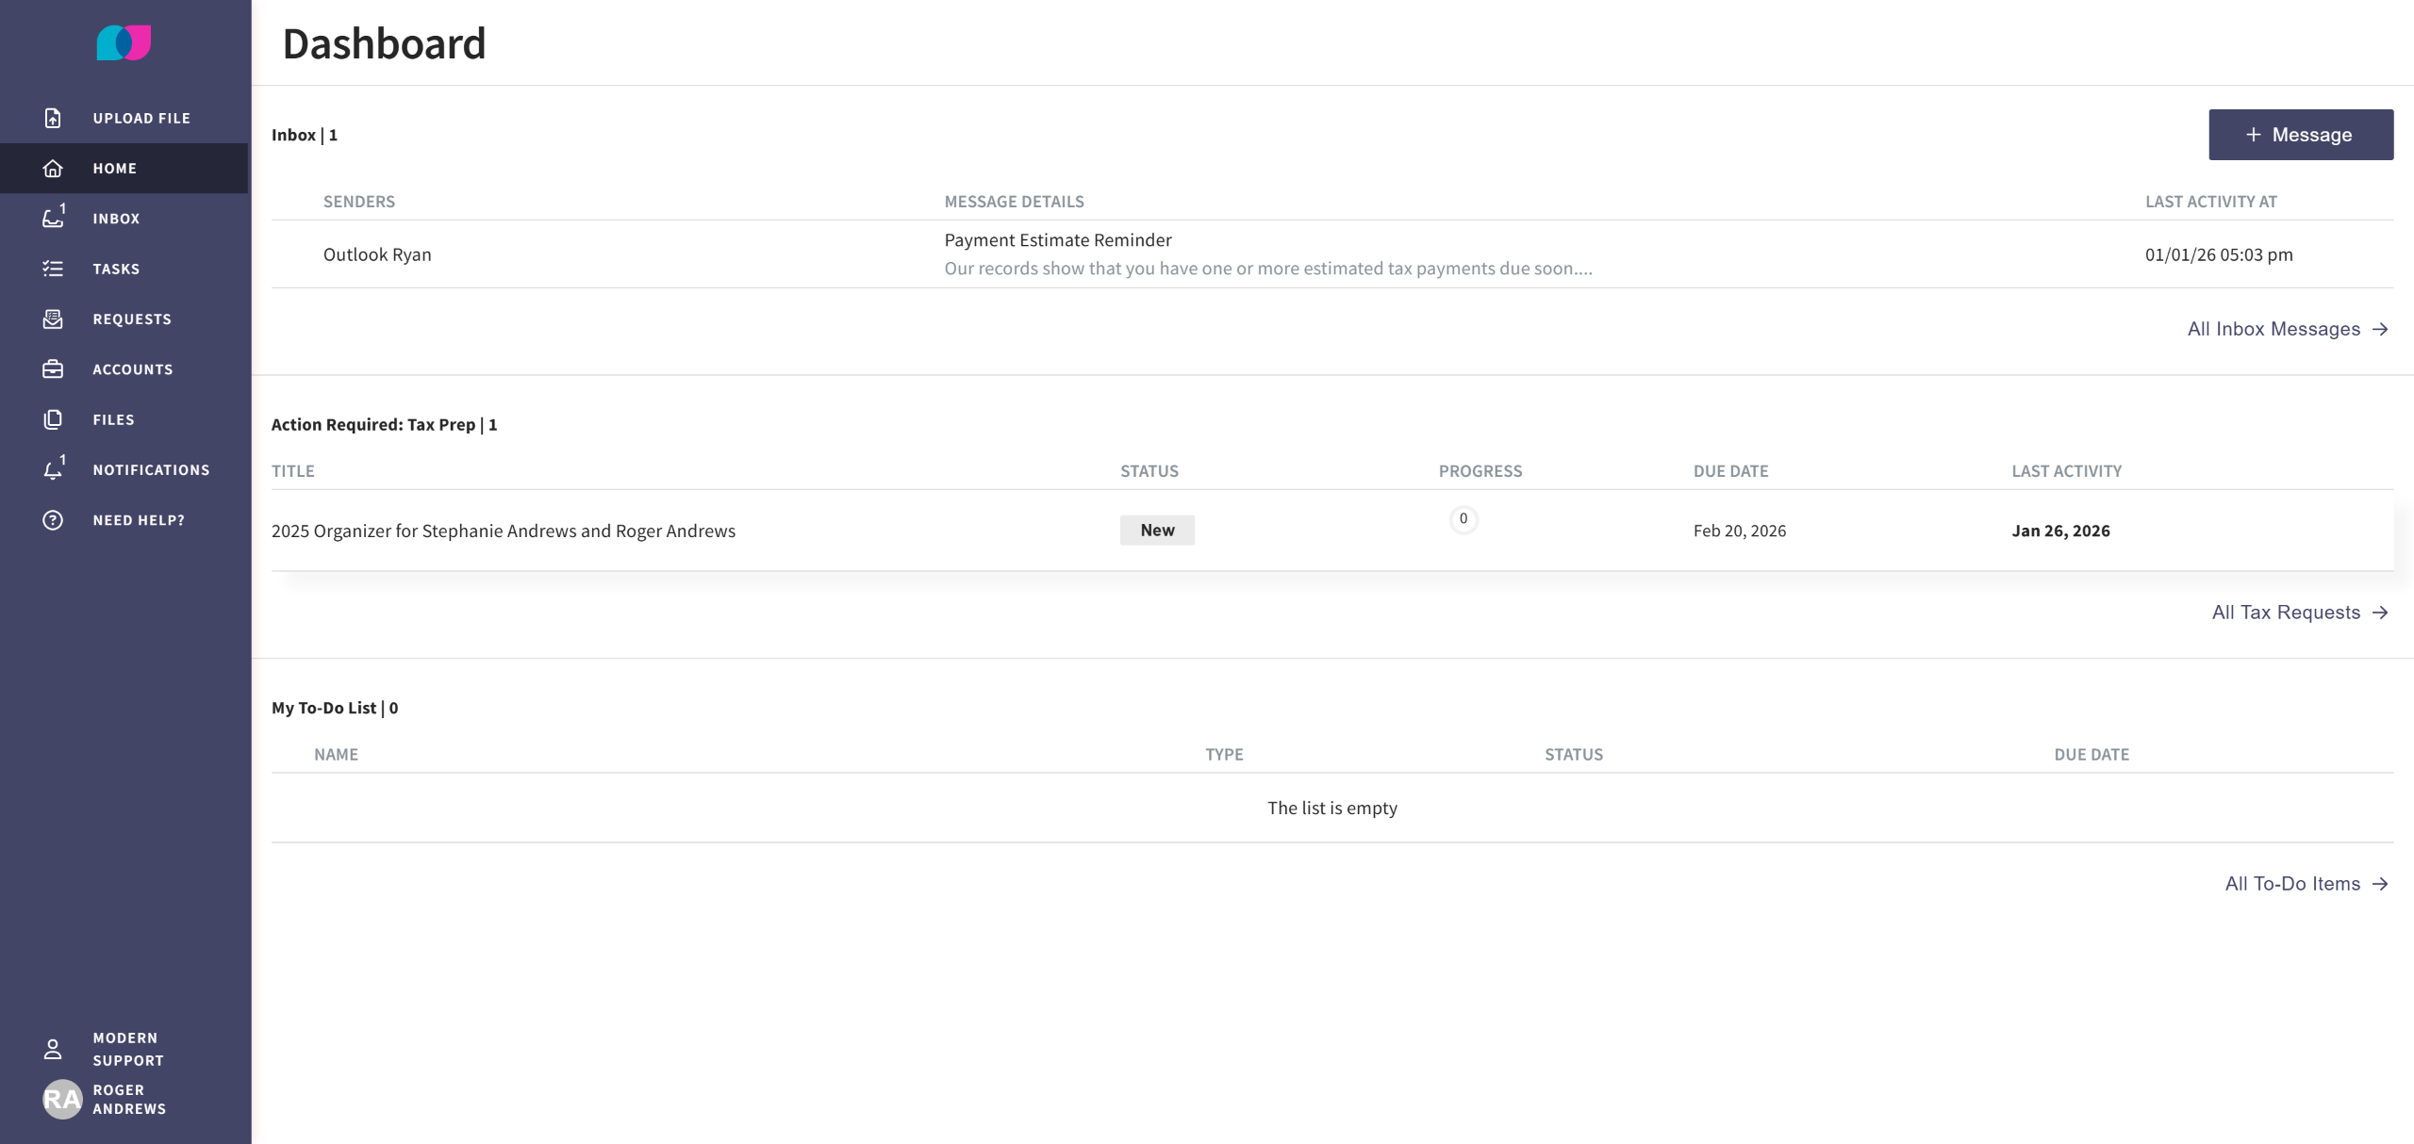Click the progress circle showing 0

click(1463, 518)
